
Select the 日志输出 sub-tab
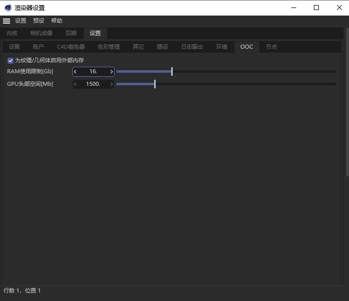[192, 47]
